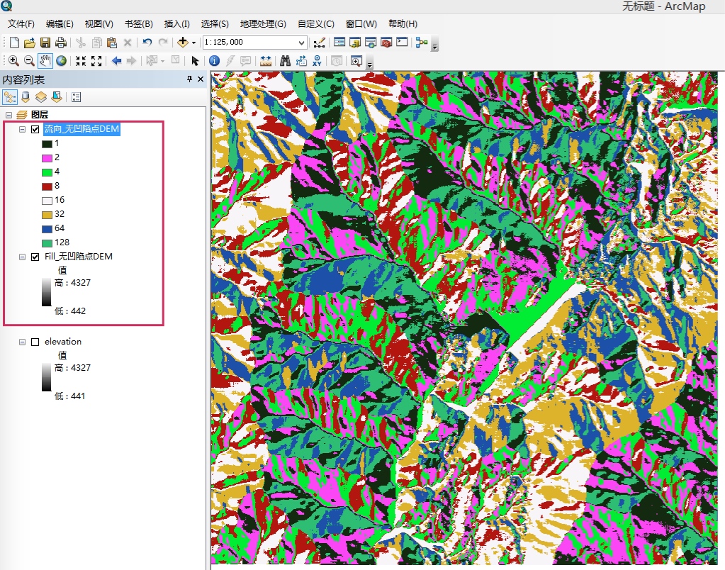Click the Go To XY icon
725x570 pixels.
tap(317, 61)
